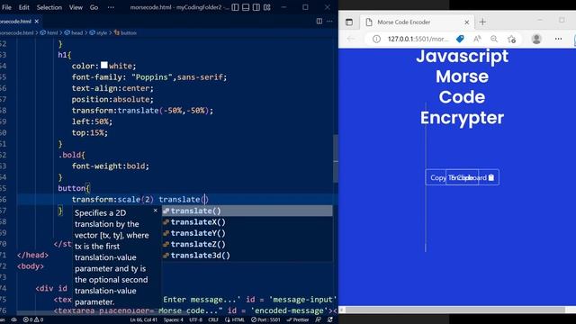
Task: Click Live Server Port: 5501 status
Action: pos(265,319)
